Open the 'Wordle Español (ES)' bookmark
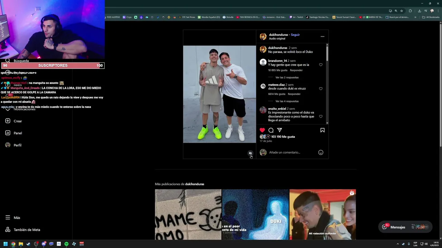 point(209,17)
